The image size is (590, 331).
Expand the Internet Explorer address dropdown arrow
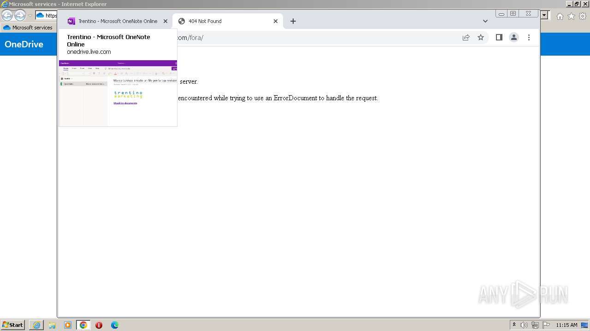(x=545, y=16)
